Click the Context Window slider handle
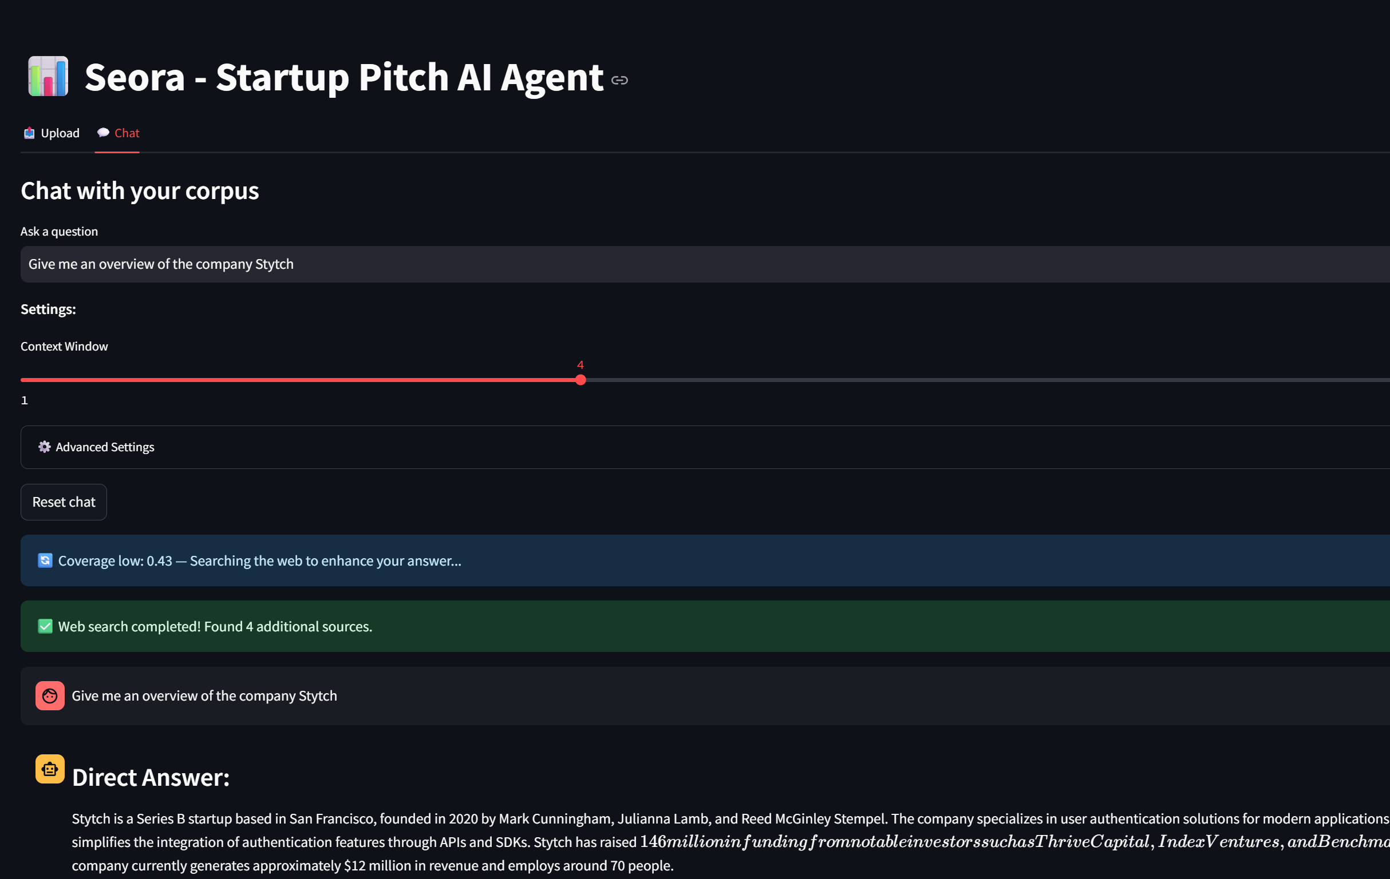 pos(581,380)
